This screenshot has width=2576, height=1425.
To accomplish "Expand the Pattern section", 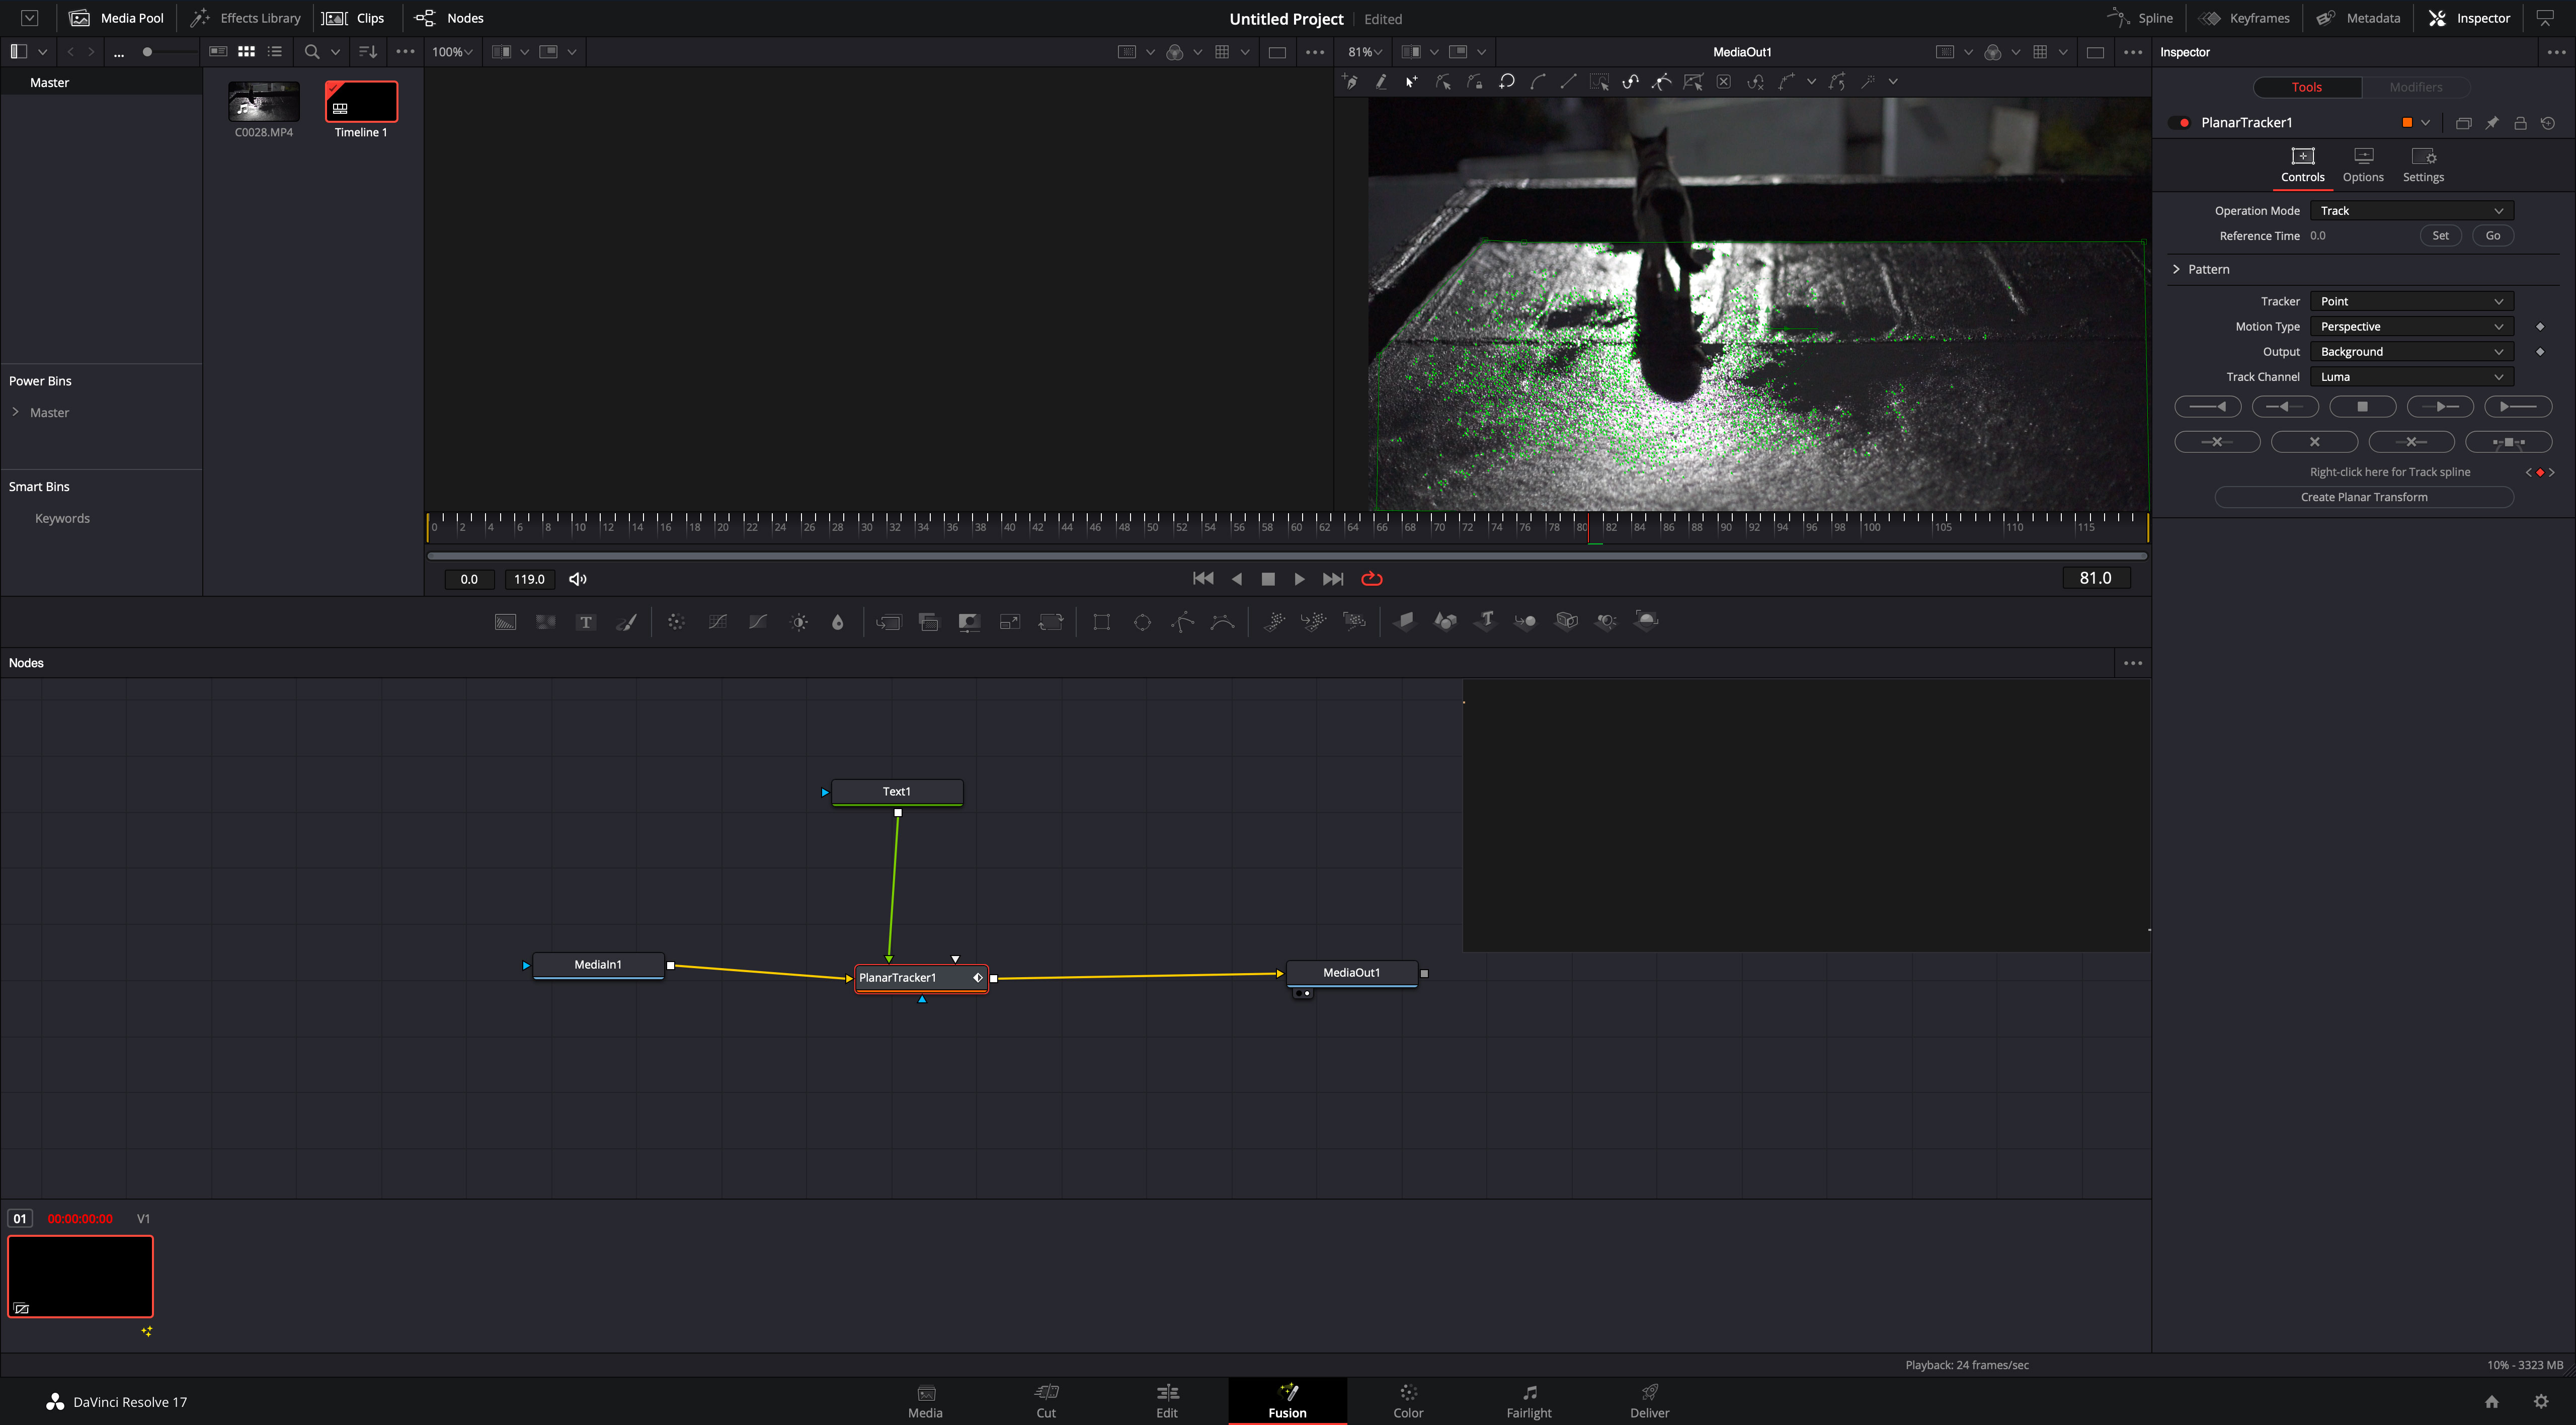I will (2177, 269).
